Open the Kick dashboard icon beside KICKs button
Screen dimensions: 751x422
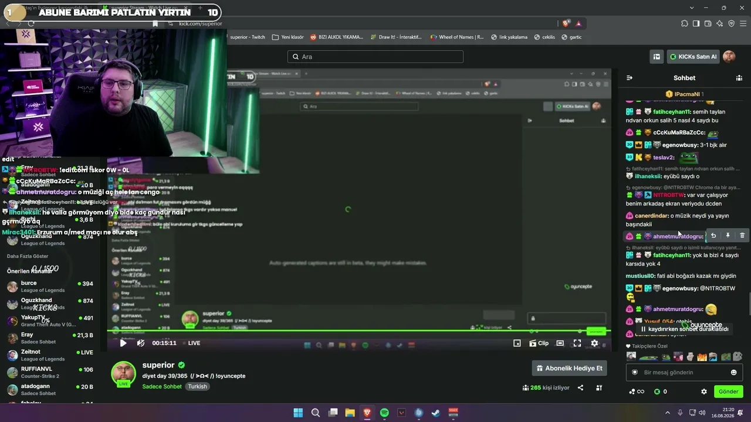click(657, 57)
